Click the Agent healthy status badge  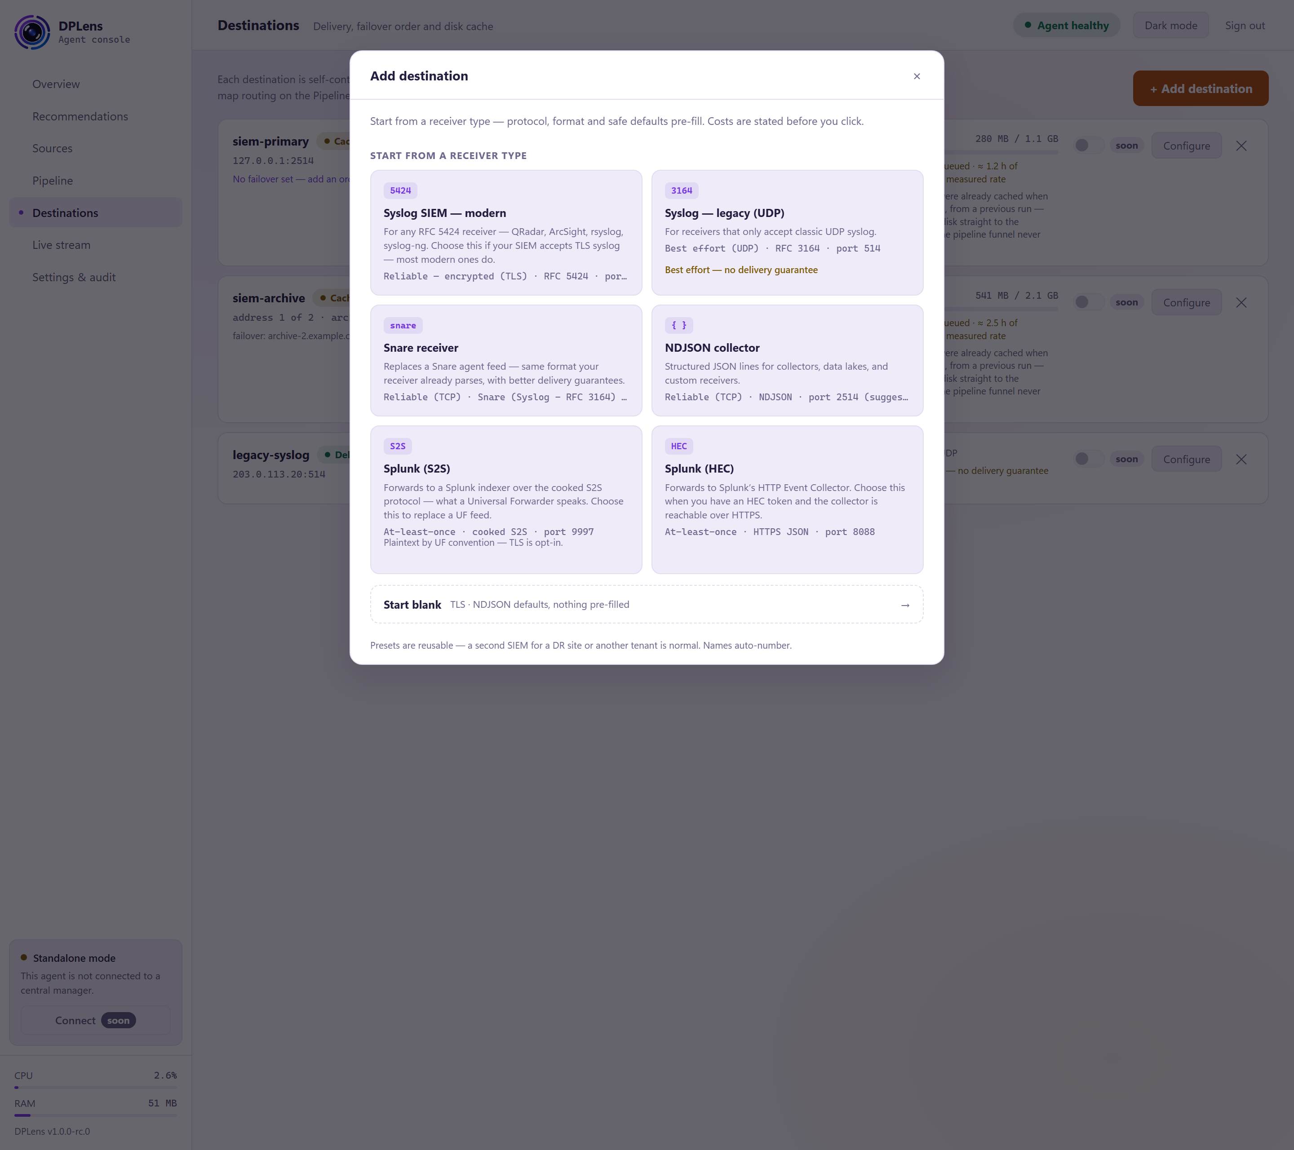[1067, 25]
